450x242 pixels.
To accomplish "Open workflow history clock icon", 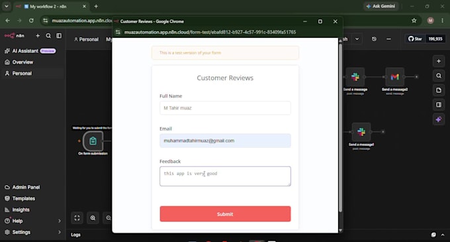I will pyautogui.click(x=374, y=39).
